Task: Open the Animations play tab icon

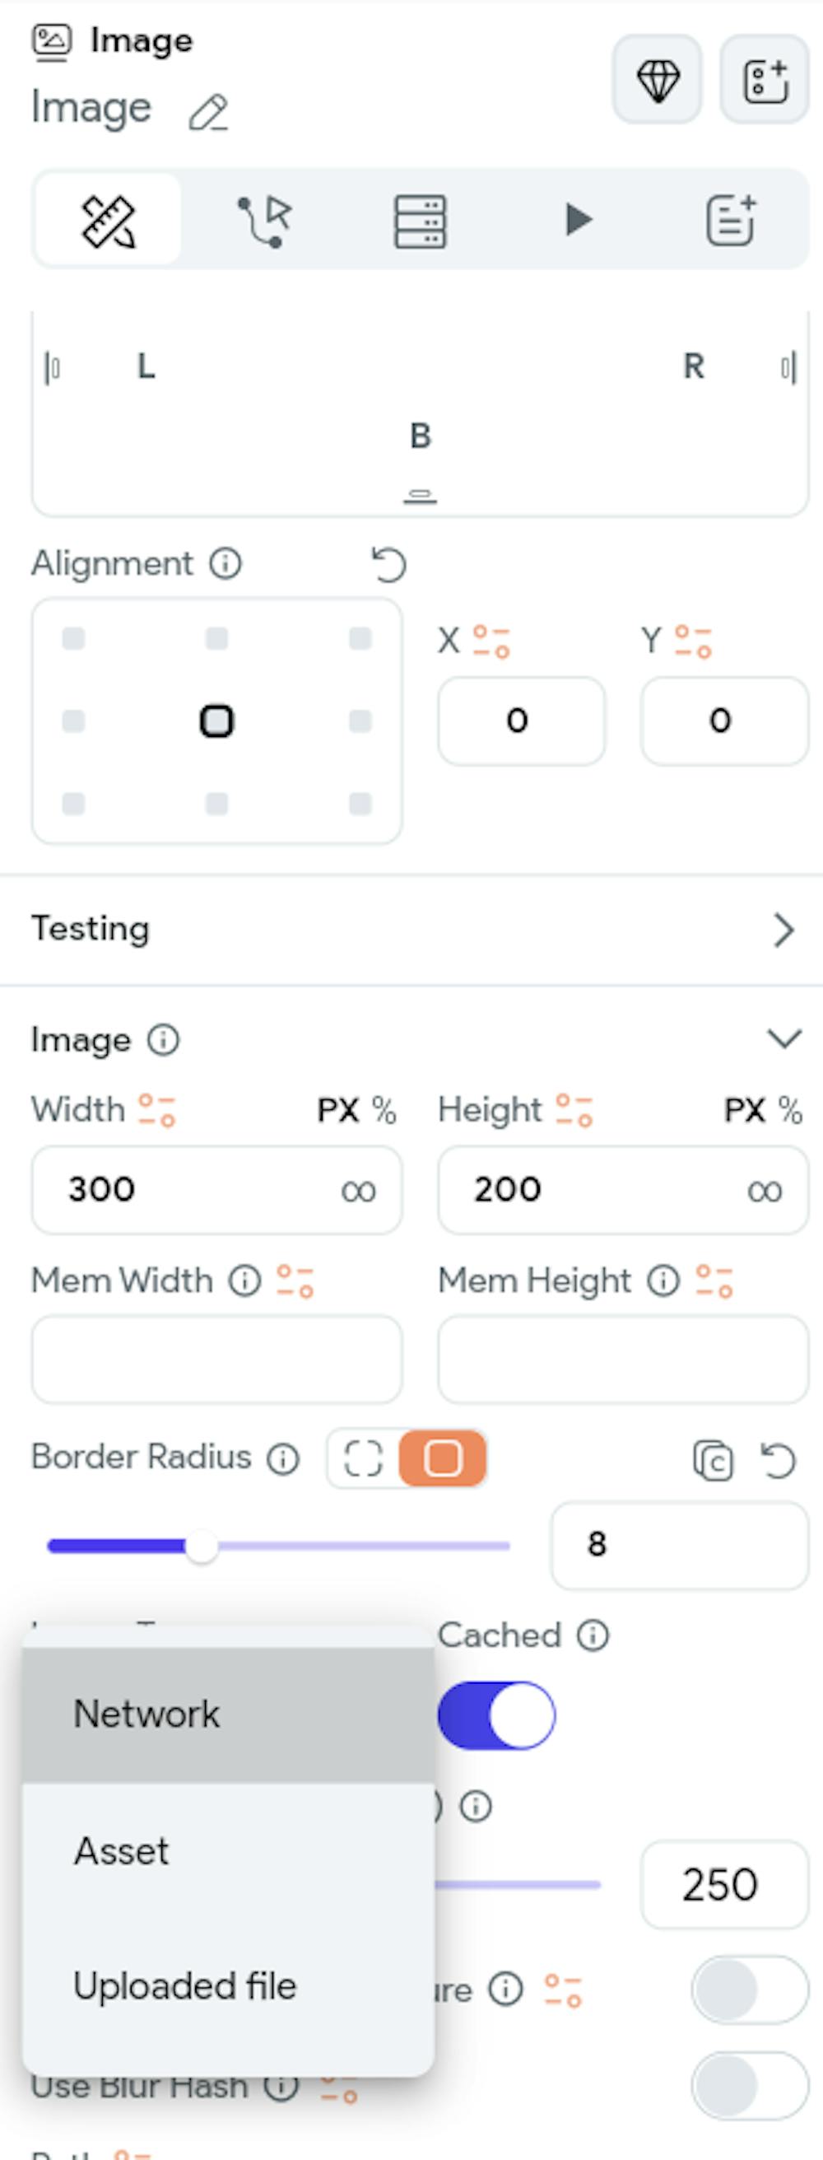Action: point(577,220)
